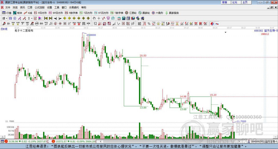Screen dimensions: 278x149
Task: Click the 11.7000 low price label
Action: pyautogui.click(x=241, y=121)
